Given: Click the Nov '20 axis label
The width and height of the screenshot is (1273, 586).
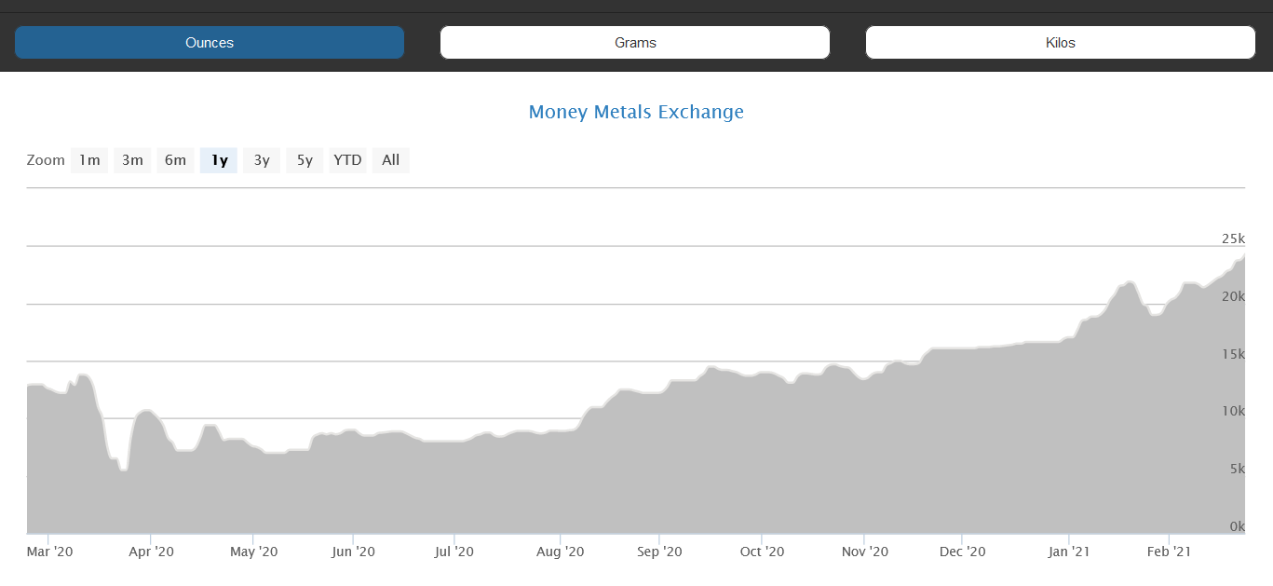Looking at the screenshot, I should click(865, 552).
